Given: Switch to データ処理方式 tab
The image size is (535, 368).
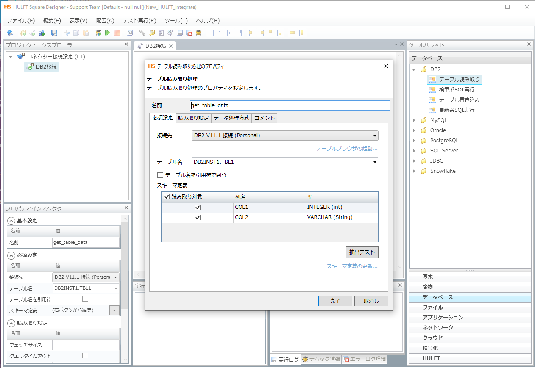Looking at the screenshot, I should click(231, 118).
